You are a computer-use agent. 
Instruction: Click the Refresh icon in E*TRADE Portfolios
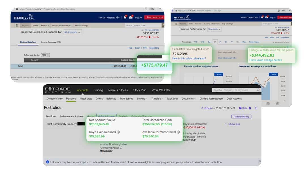[x=202, y=108]
